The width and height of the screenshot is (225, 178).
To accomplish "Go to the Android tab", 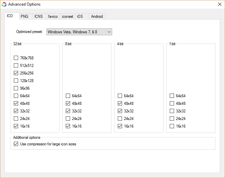I will point(97,16).
